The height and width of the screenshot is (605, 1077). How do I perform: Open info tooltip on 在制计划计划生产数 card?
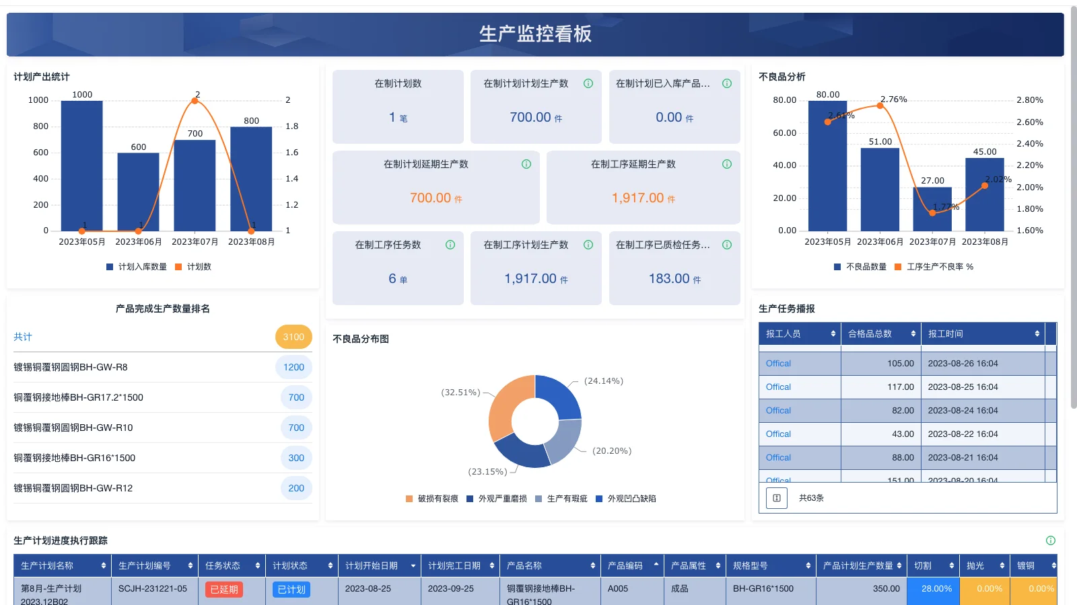pyautogui.click(x=588, y=83)
